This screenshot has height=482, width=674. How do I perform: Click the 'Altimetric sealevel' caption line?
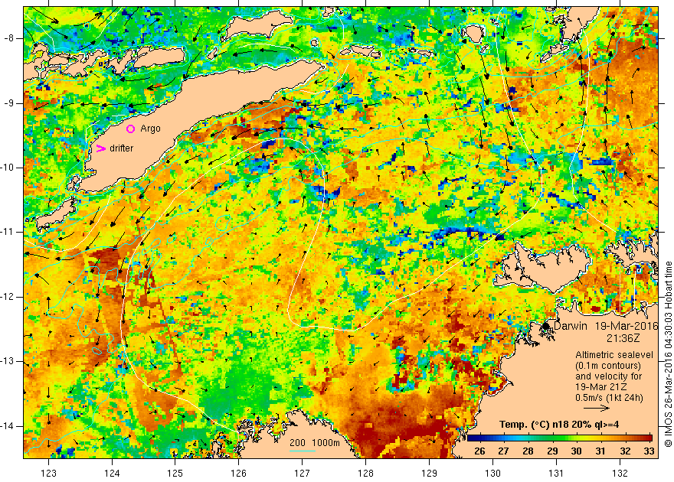pos(614,355)
